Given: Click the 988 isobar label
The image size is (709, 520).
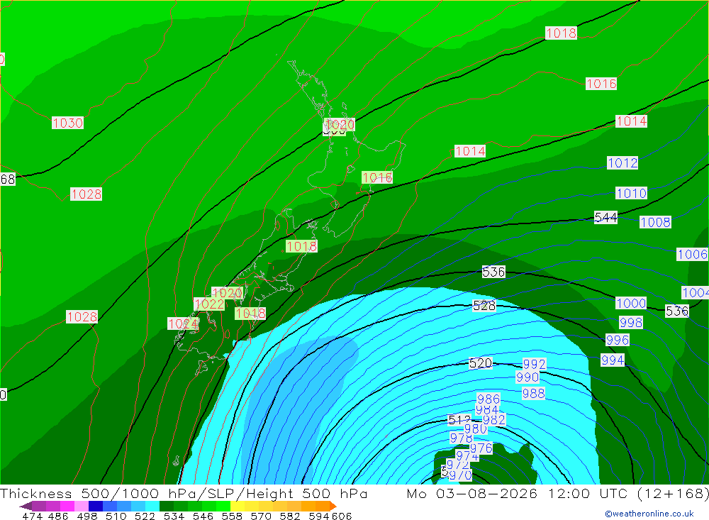Looking at the screenshot, I should click(534, 393).
